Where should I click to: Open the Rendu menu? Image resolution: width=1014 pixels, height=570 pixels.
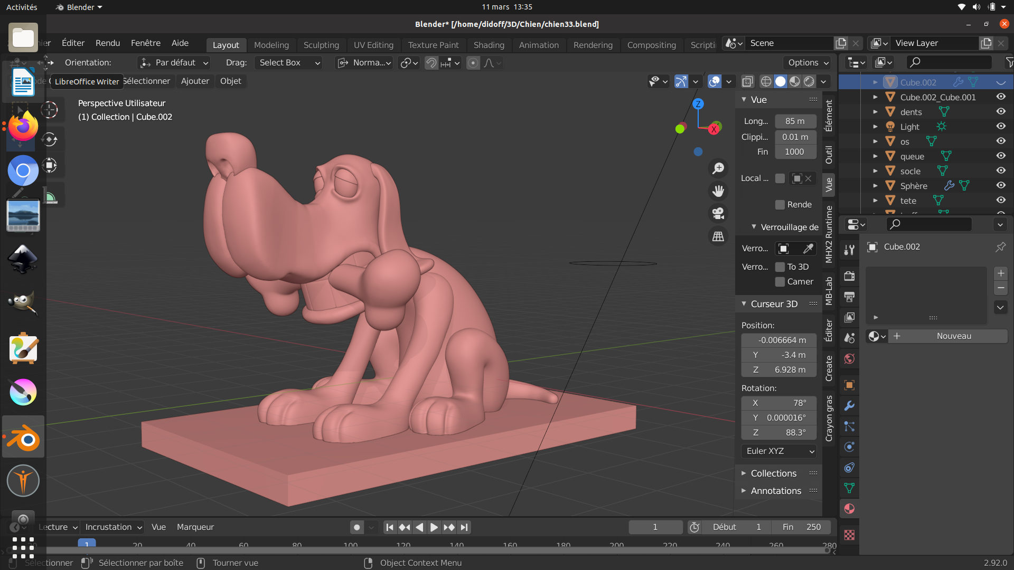coord(108,43)
